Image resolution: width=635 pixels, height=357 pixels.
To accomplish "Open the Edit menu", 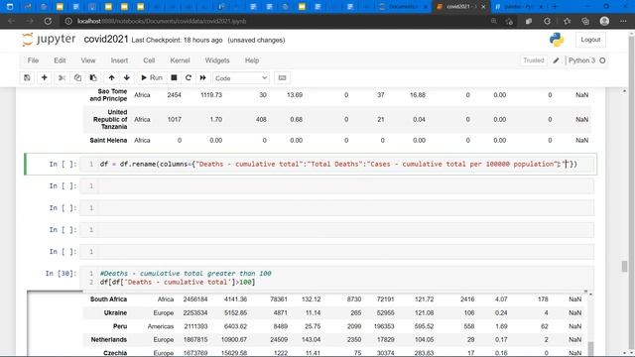I will click(x=60, y=60).
